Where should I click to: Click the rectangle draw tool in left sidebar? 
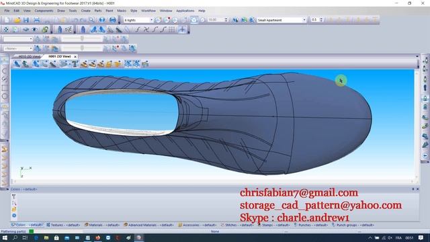tap(5, 88)
